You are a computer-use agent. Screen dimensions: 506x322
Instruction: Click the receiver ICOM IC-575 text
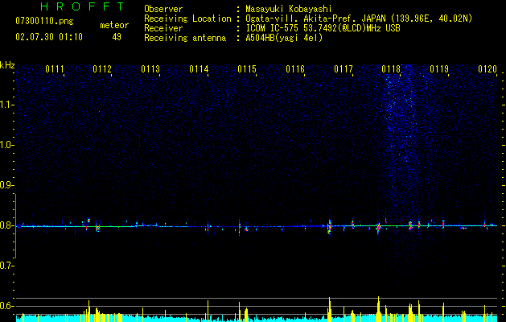(323, 28)
